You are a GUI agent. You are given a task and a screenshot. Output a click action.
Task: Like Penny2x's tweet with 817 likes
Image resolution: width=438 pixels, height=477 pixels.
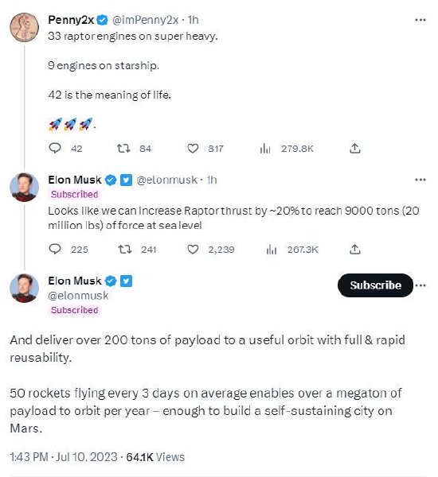(193, 149)
